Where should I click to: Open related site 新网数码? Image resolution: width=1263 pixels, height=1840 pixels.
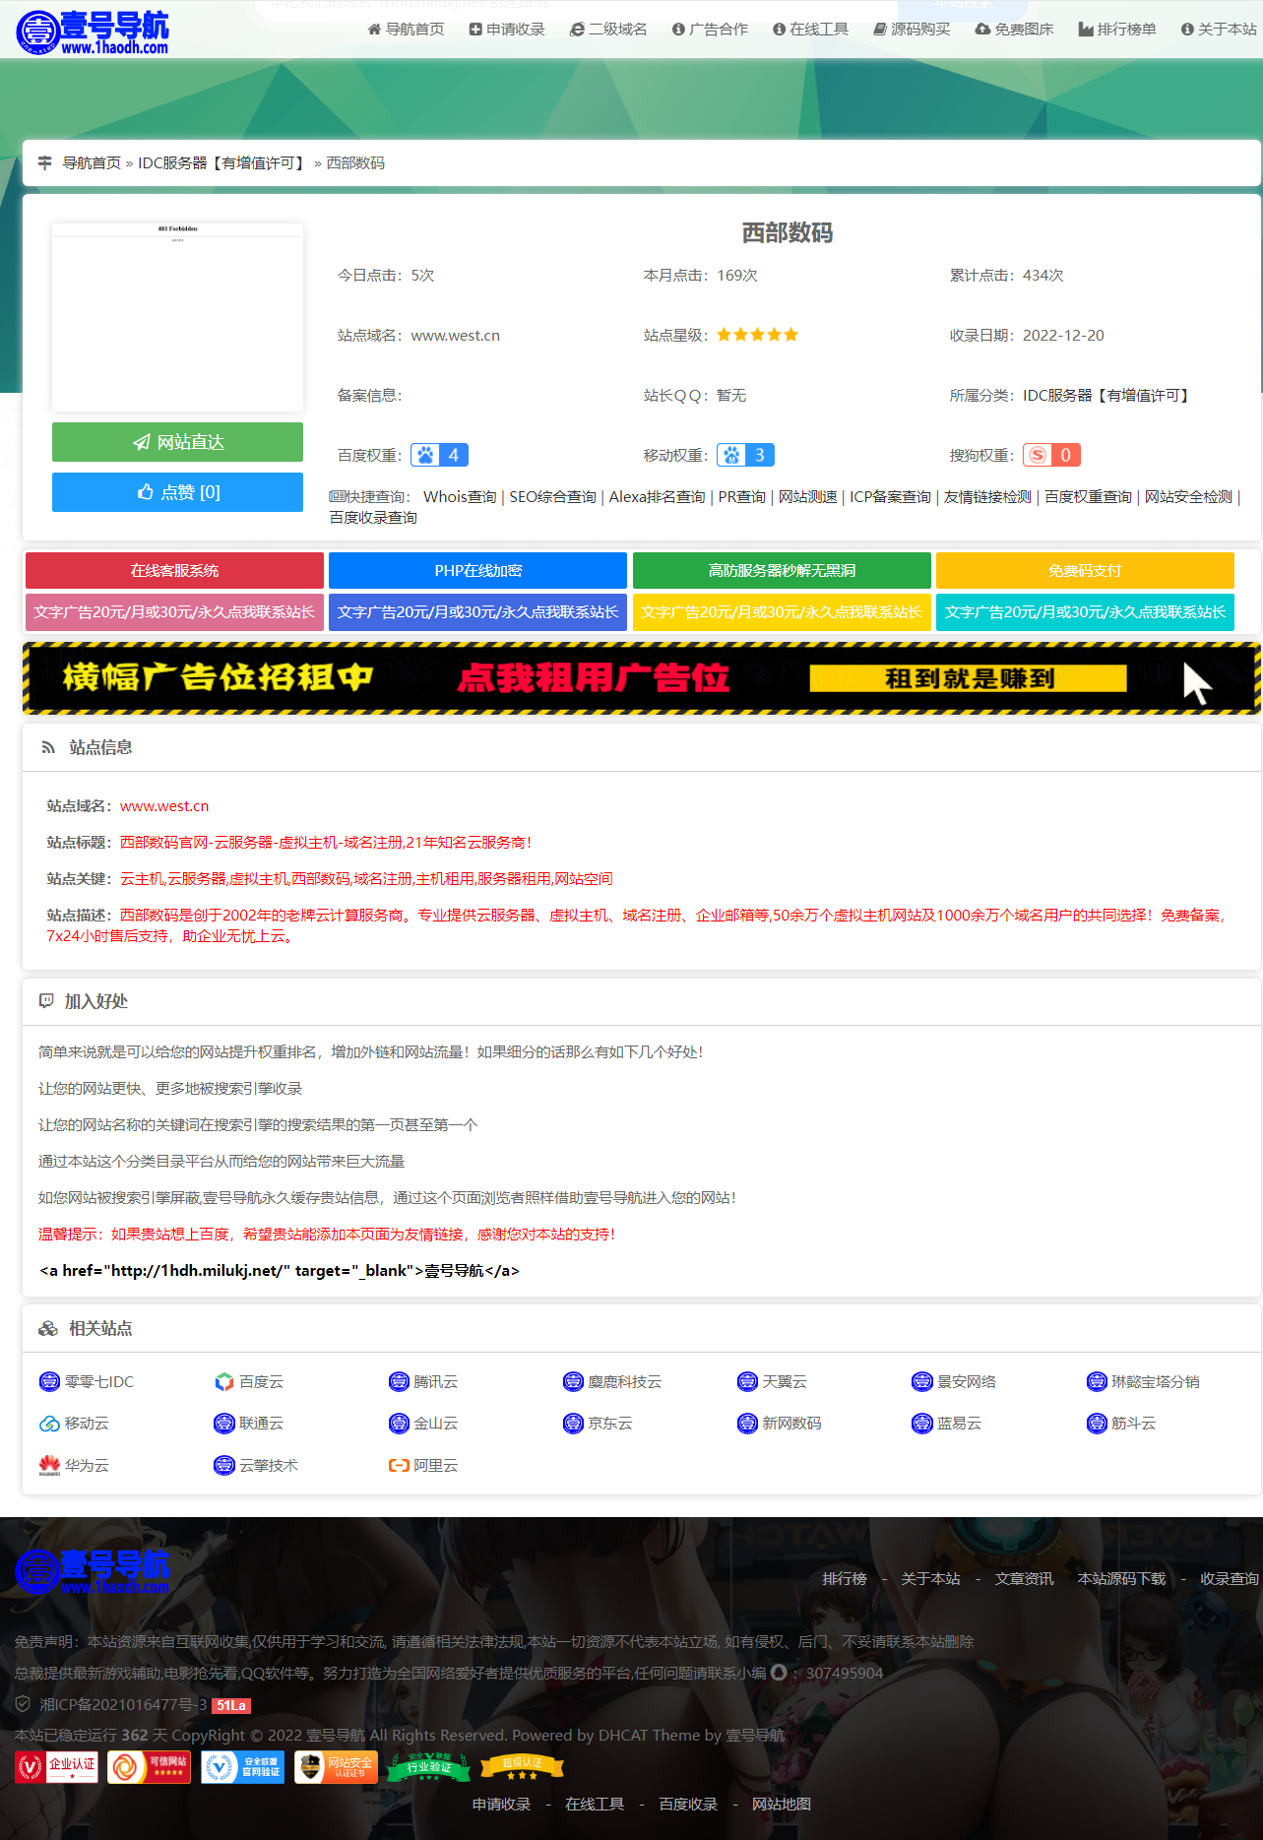pyautogui.click(x=780, y=1424)
